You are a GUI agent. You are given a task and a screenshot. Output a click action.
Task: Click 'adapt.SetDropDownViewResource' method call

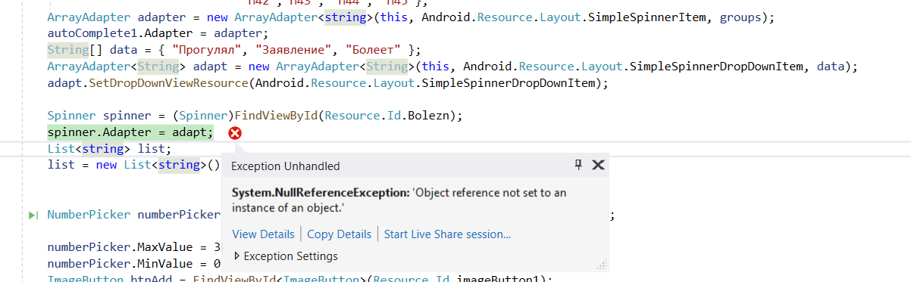[147, 83]
